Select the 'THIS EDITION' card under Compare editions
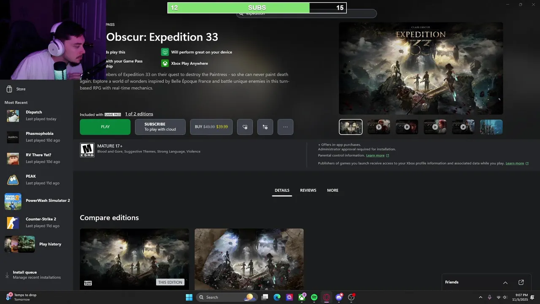This screenshot has height=304, width=540. (134, 259)
